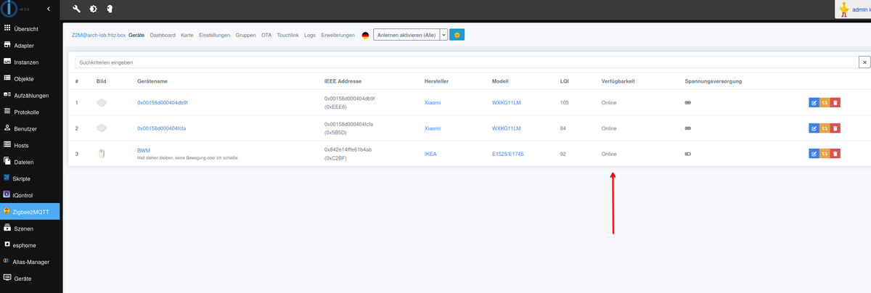Open device link 0x00158d000404fcfa
Viewport: 871px width, 293px height.
coord(162,128)
